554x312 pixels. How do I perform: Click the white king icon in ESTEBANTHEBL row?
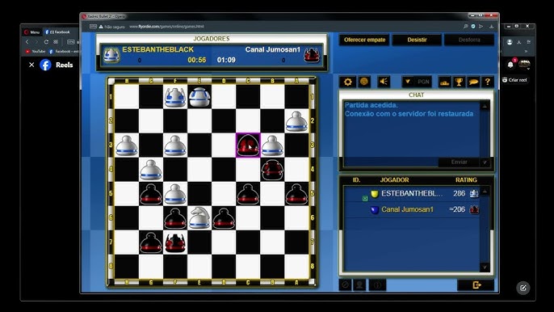474,193
